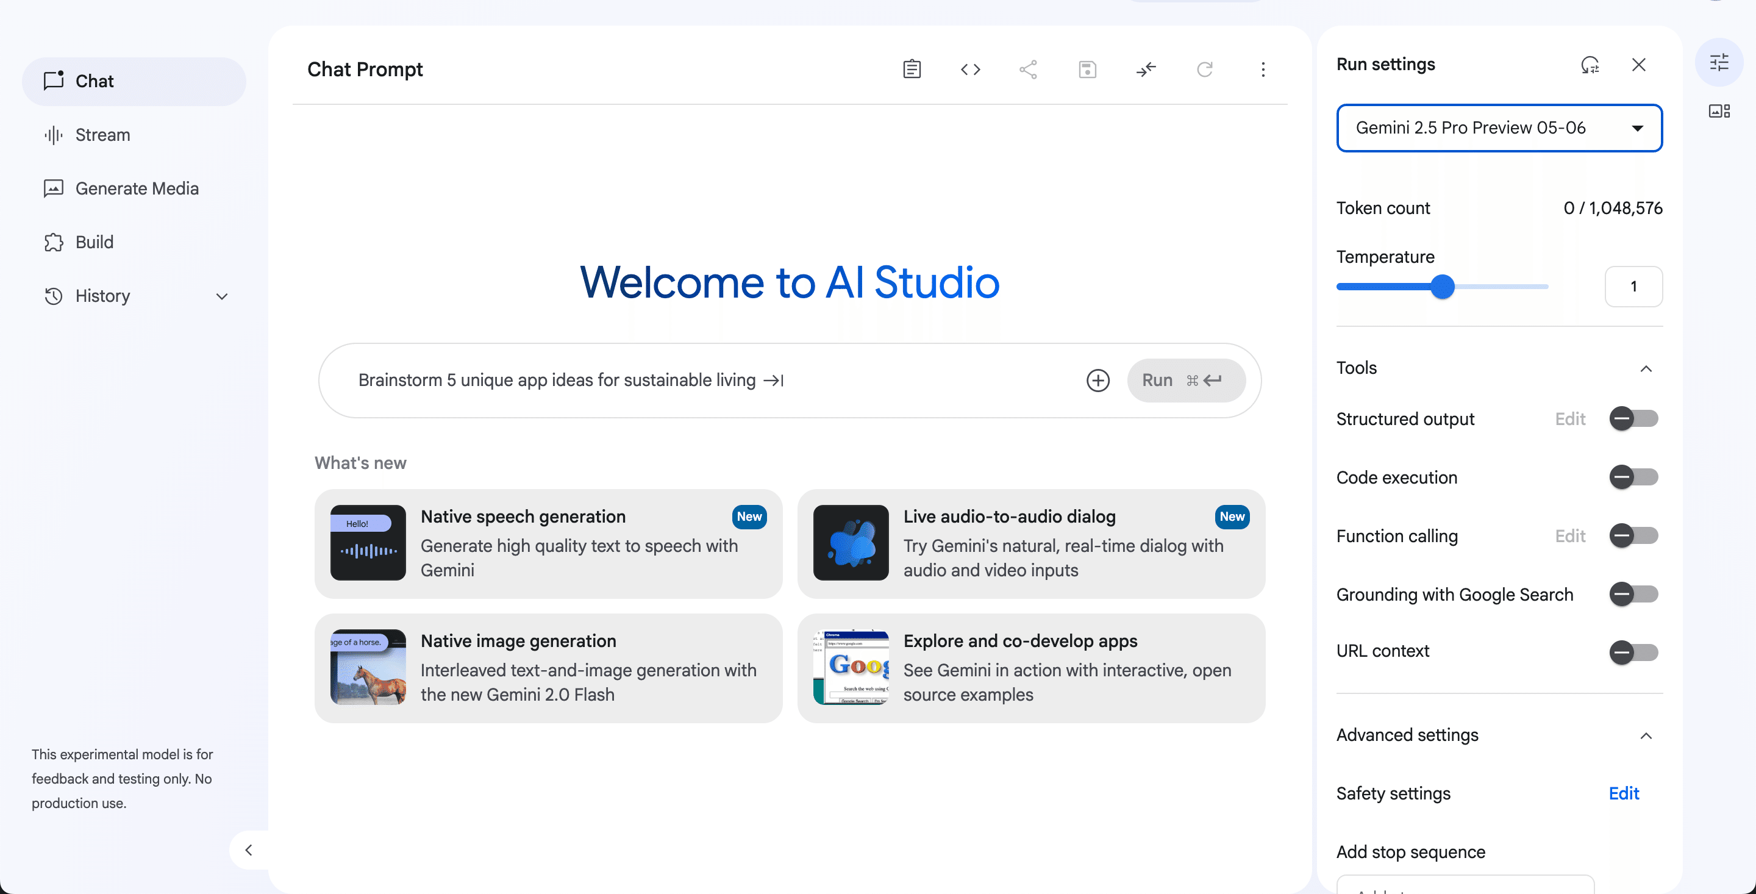Image resolution: width=1756 pixels, height=894 pixels.
Task: Click the Generate Media image icon
Action: 53,188
